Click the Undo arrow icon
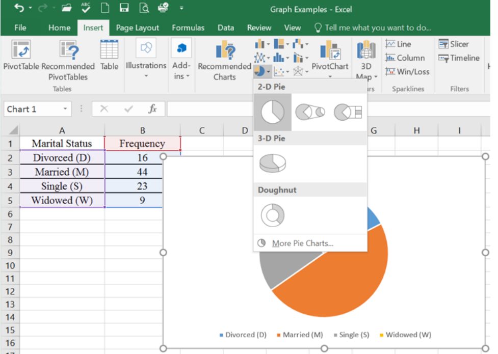This screenshot has width=498, height=354. (x=19, y=8)
